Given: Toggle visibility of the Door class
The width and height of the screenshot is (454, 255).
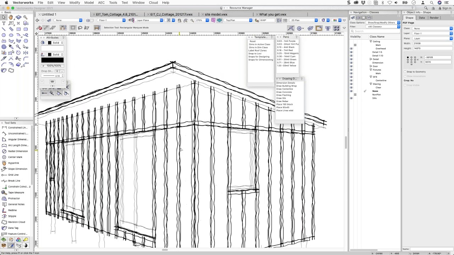Looking at the screenshot, I should coord(351,66).
